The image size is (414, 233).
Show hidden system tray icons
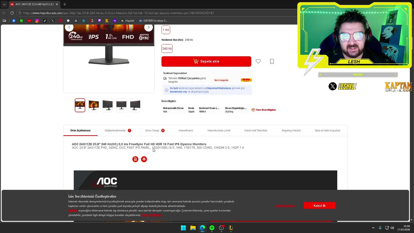point(373,228)
